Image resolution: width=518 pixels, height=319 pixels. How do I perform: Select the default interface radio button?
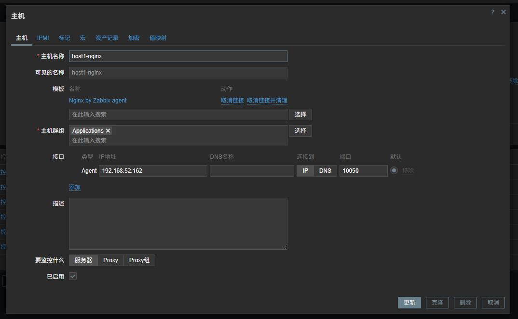(394, 170)
